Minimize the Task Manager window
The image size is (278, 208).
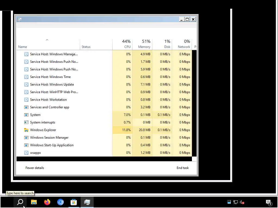click(181, 19)
